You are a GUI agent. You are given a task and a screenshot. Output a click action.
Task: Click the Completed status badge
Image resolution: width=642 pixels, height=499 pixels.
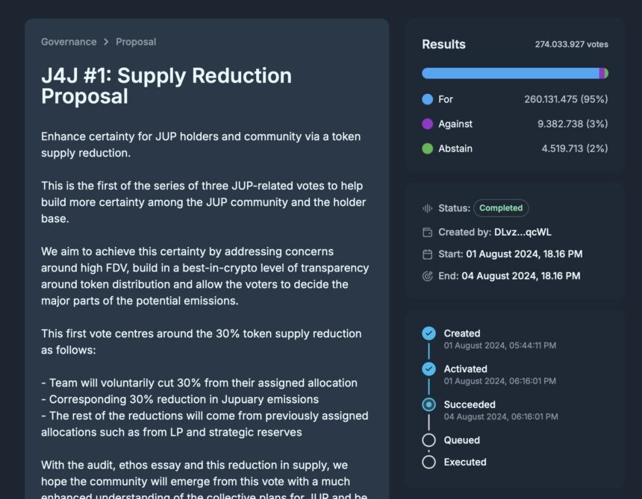(501, 208)
